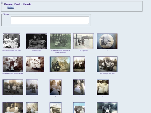The width and height of the screenshot is (151, 113).
Task: Open the circular-framed beach photo thumbnail
Action: point(107,41)
